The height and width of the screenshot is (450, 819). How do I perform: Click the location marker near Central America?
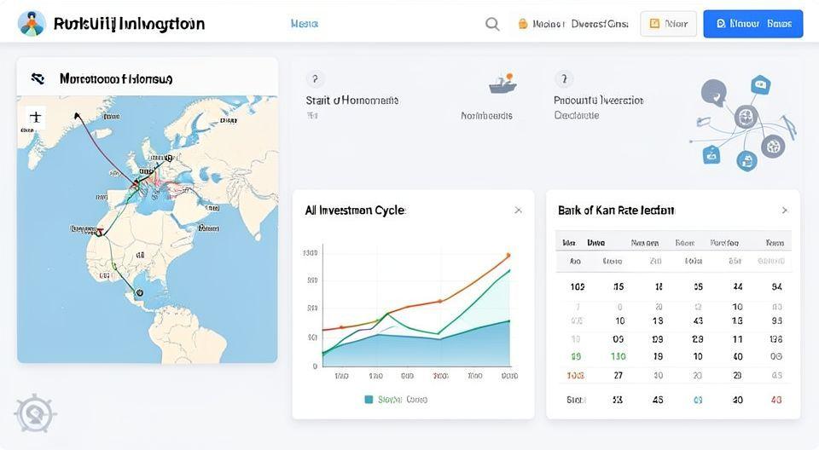tap(139, 293)
